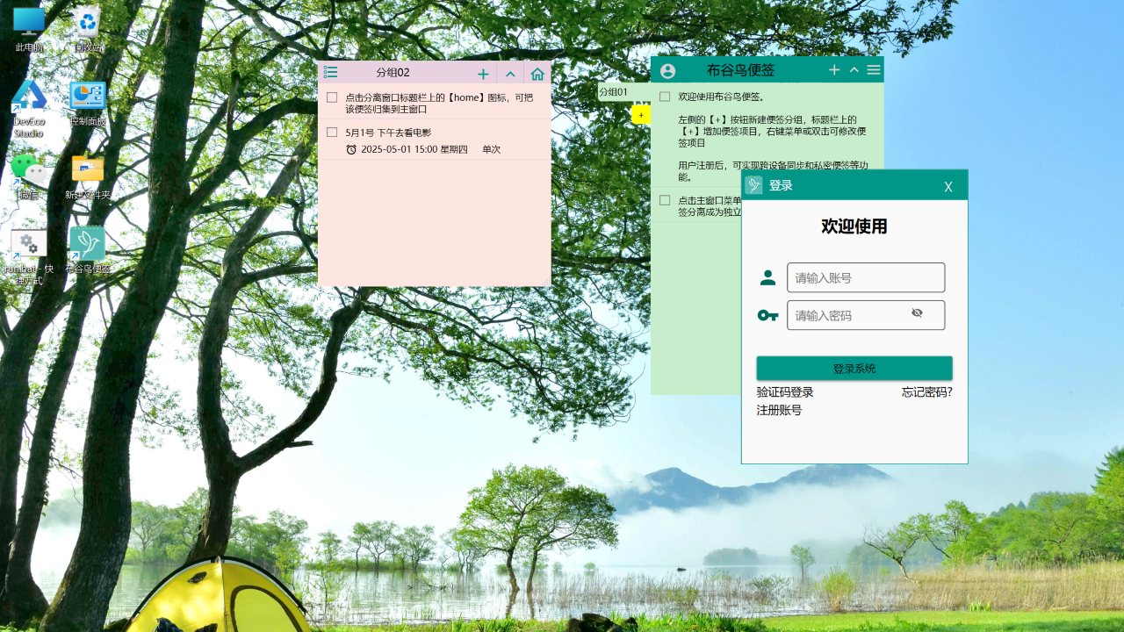Screen dimensions: 1124x632
Task: Check the 5月1号 movie note checkbox
Action: coord(332,131)
